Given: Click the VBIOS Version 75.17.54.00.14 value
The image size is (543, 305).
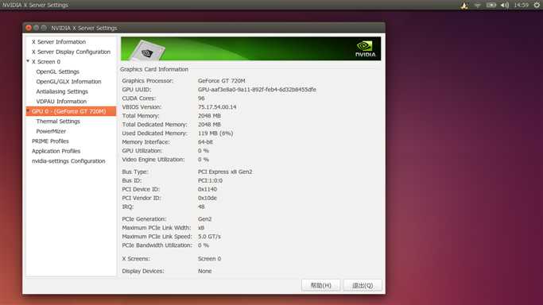Looking at the screenshot, I should coord(217,107).
